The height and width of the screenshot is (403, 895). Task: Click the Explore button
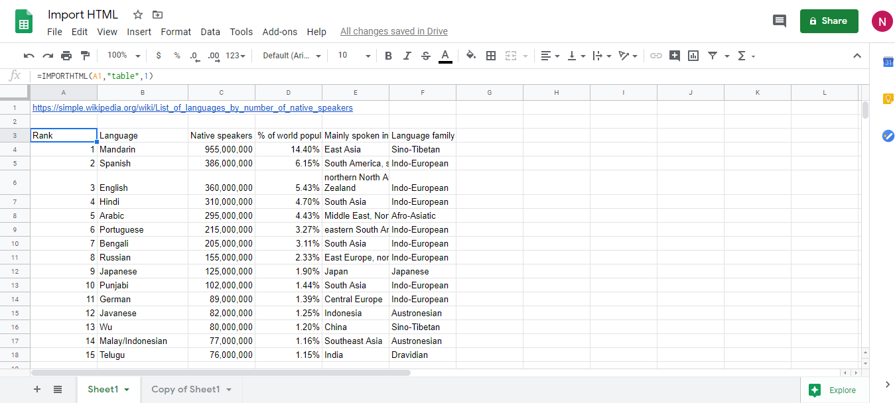835,390
